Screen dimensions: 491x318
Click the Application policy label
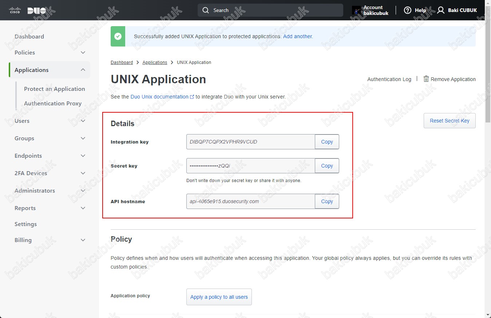[130, 296]
